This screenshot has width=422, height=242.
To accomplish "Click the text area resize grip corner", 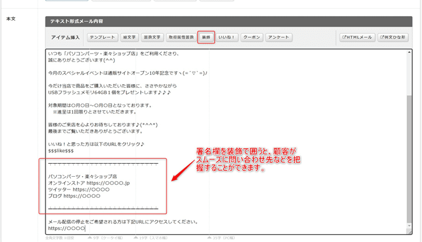I will point(410,233).
